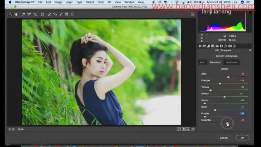Open the Detail panel icon
261x147 pixels.
point(208,46)
